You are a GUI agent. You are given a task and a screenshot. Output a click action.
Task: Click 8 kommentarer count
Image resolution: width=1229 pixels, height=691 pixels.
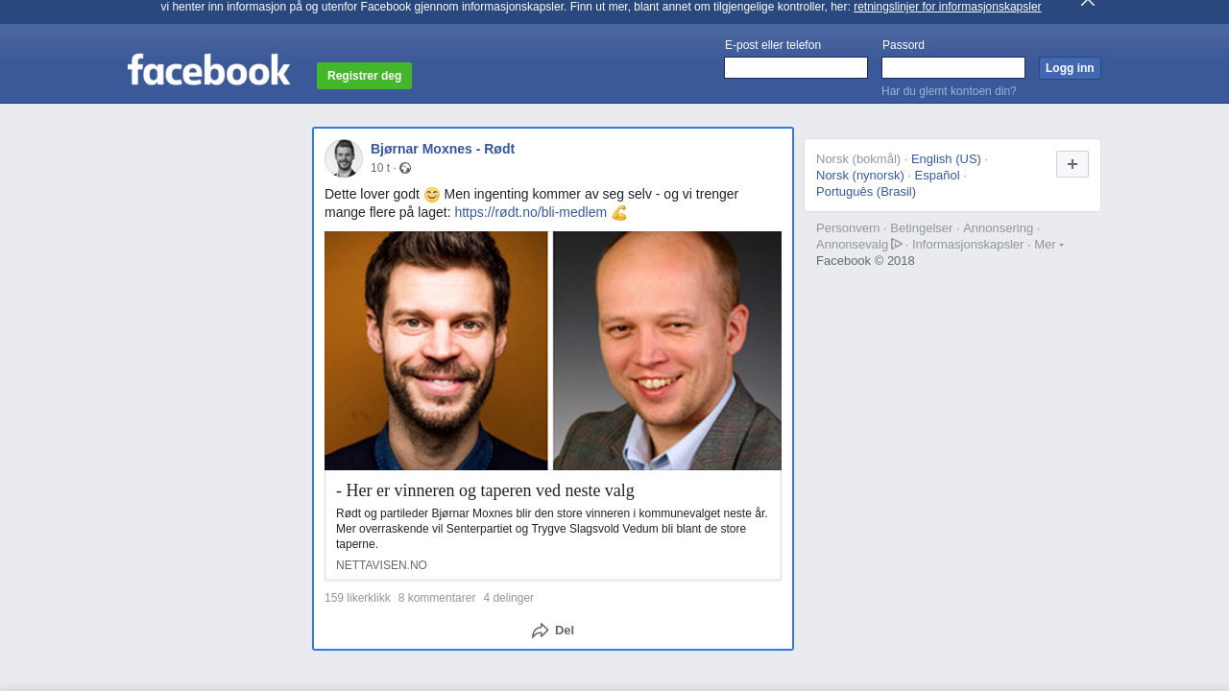437,598
